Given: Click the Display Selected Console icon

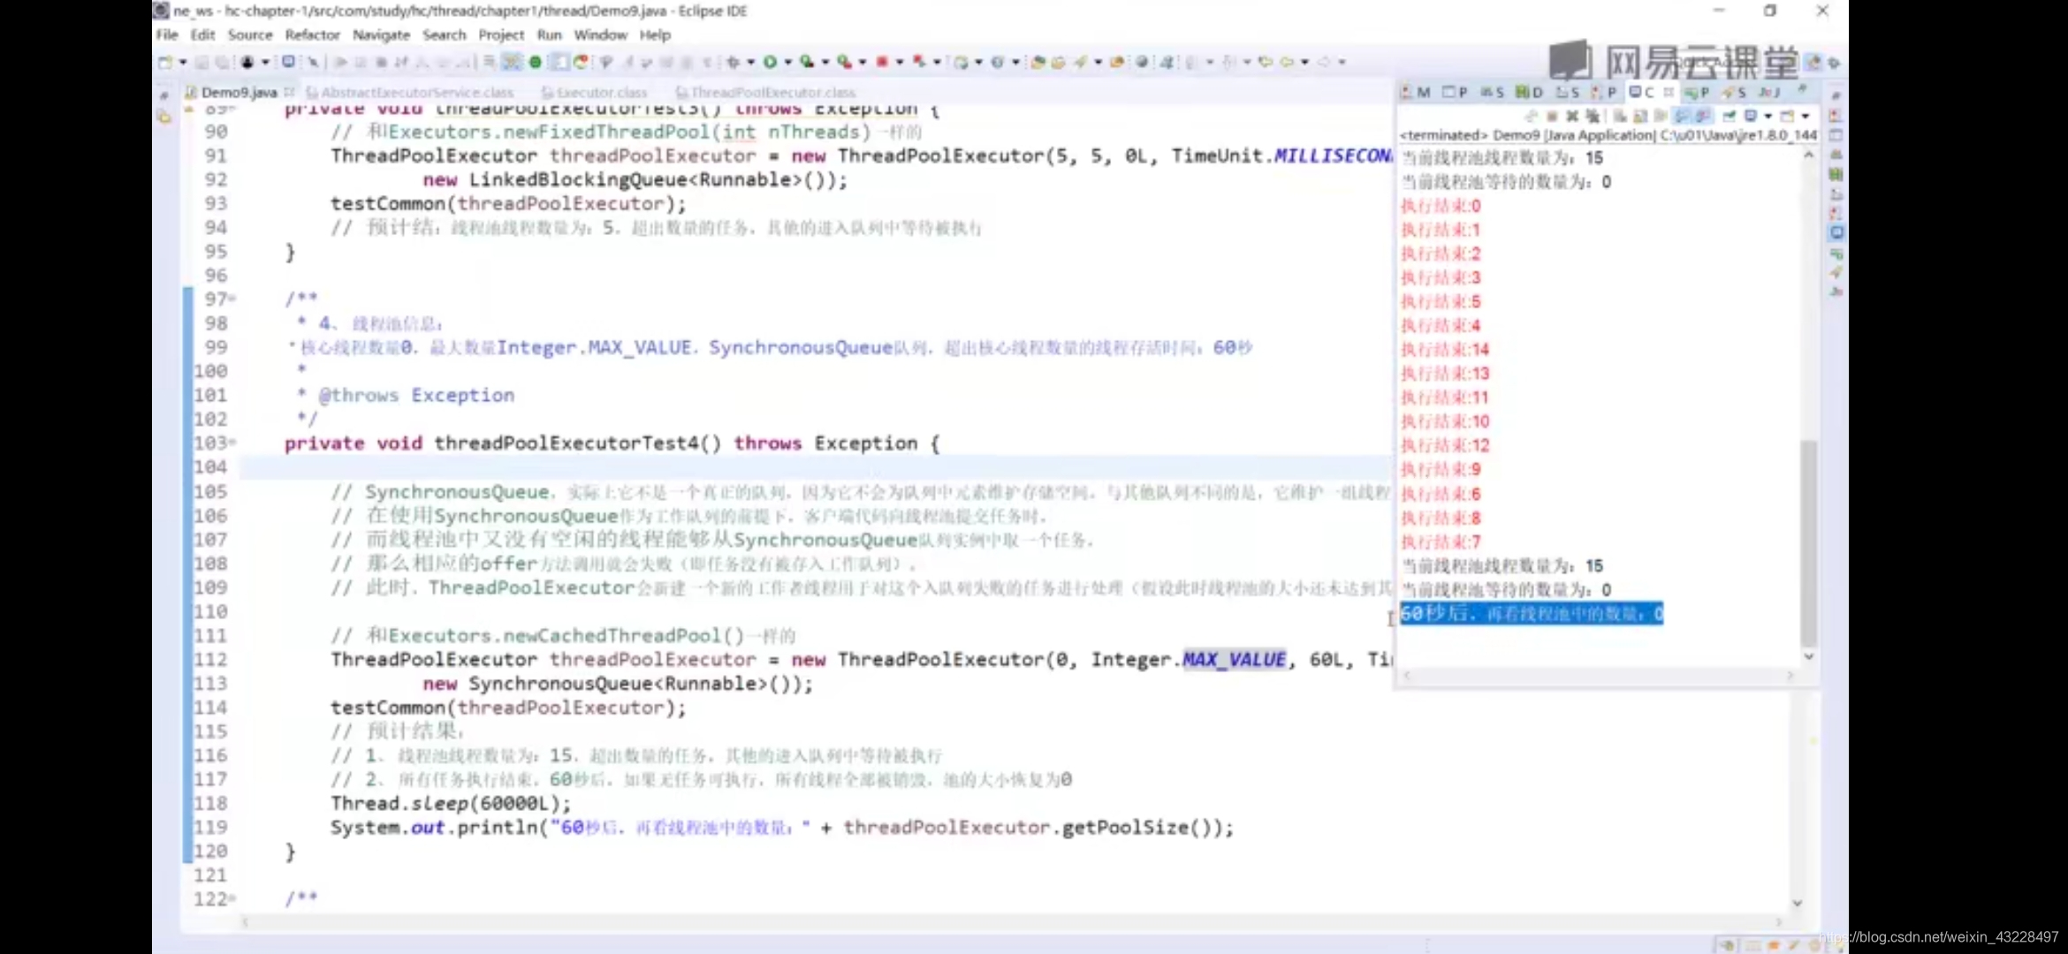Looking at the screenshot, I should [x=1751, y=116].
